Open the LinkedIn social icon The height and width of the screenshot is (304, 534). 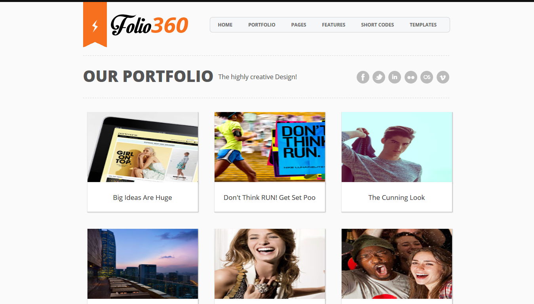click(x=395, y=77)
